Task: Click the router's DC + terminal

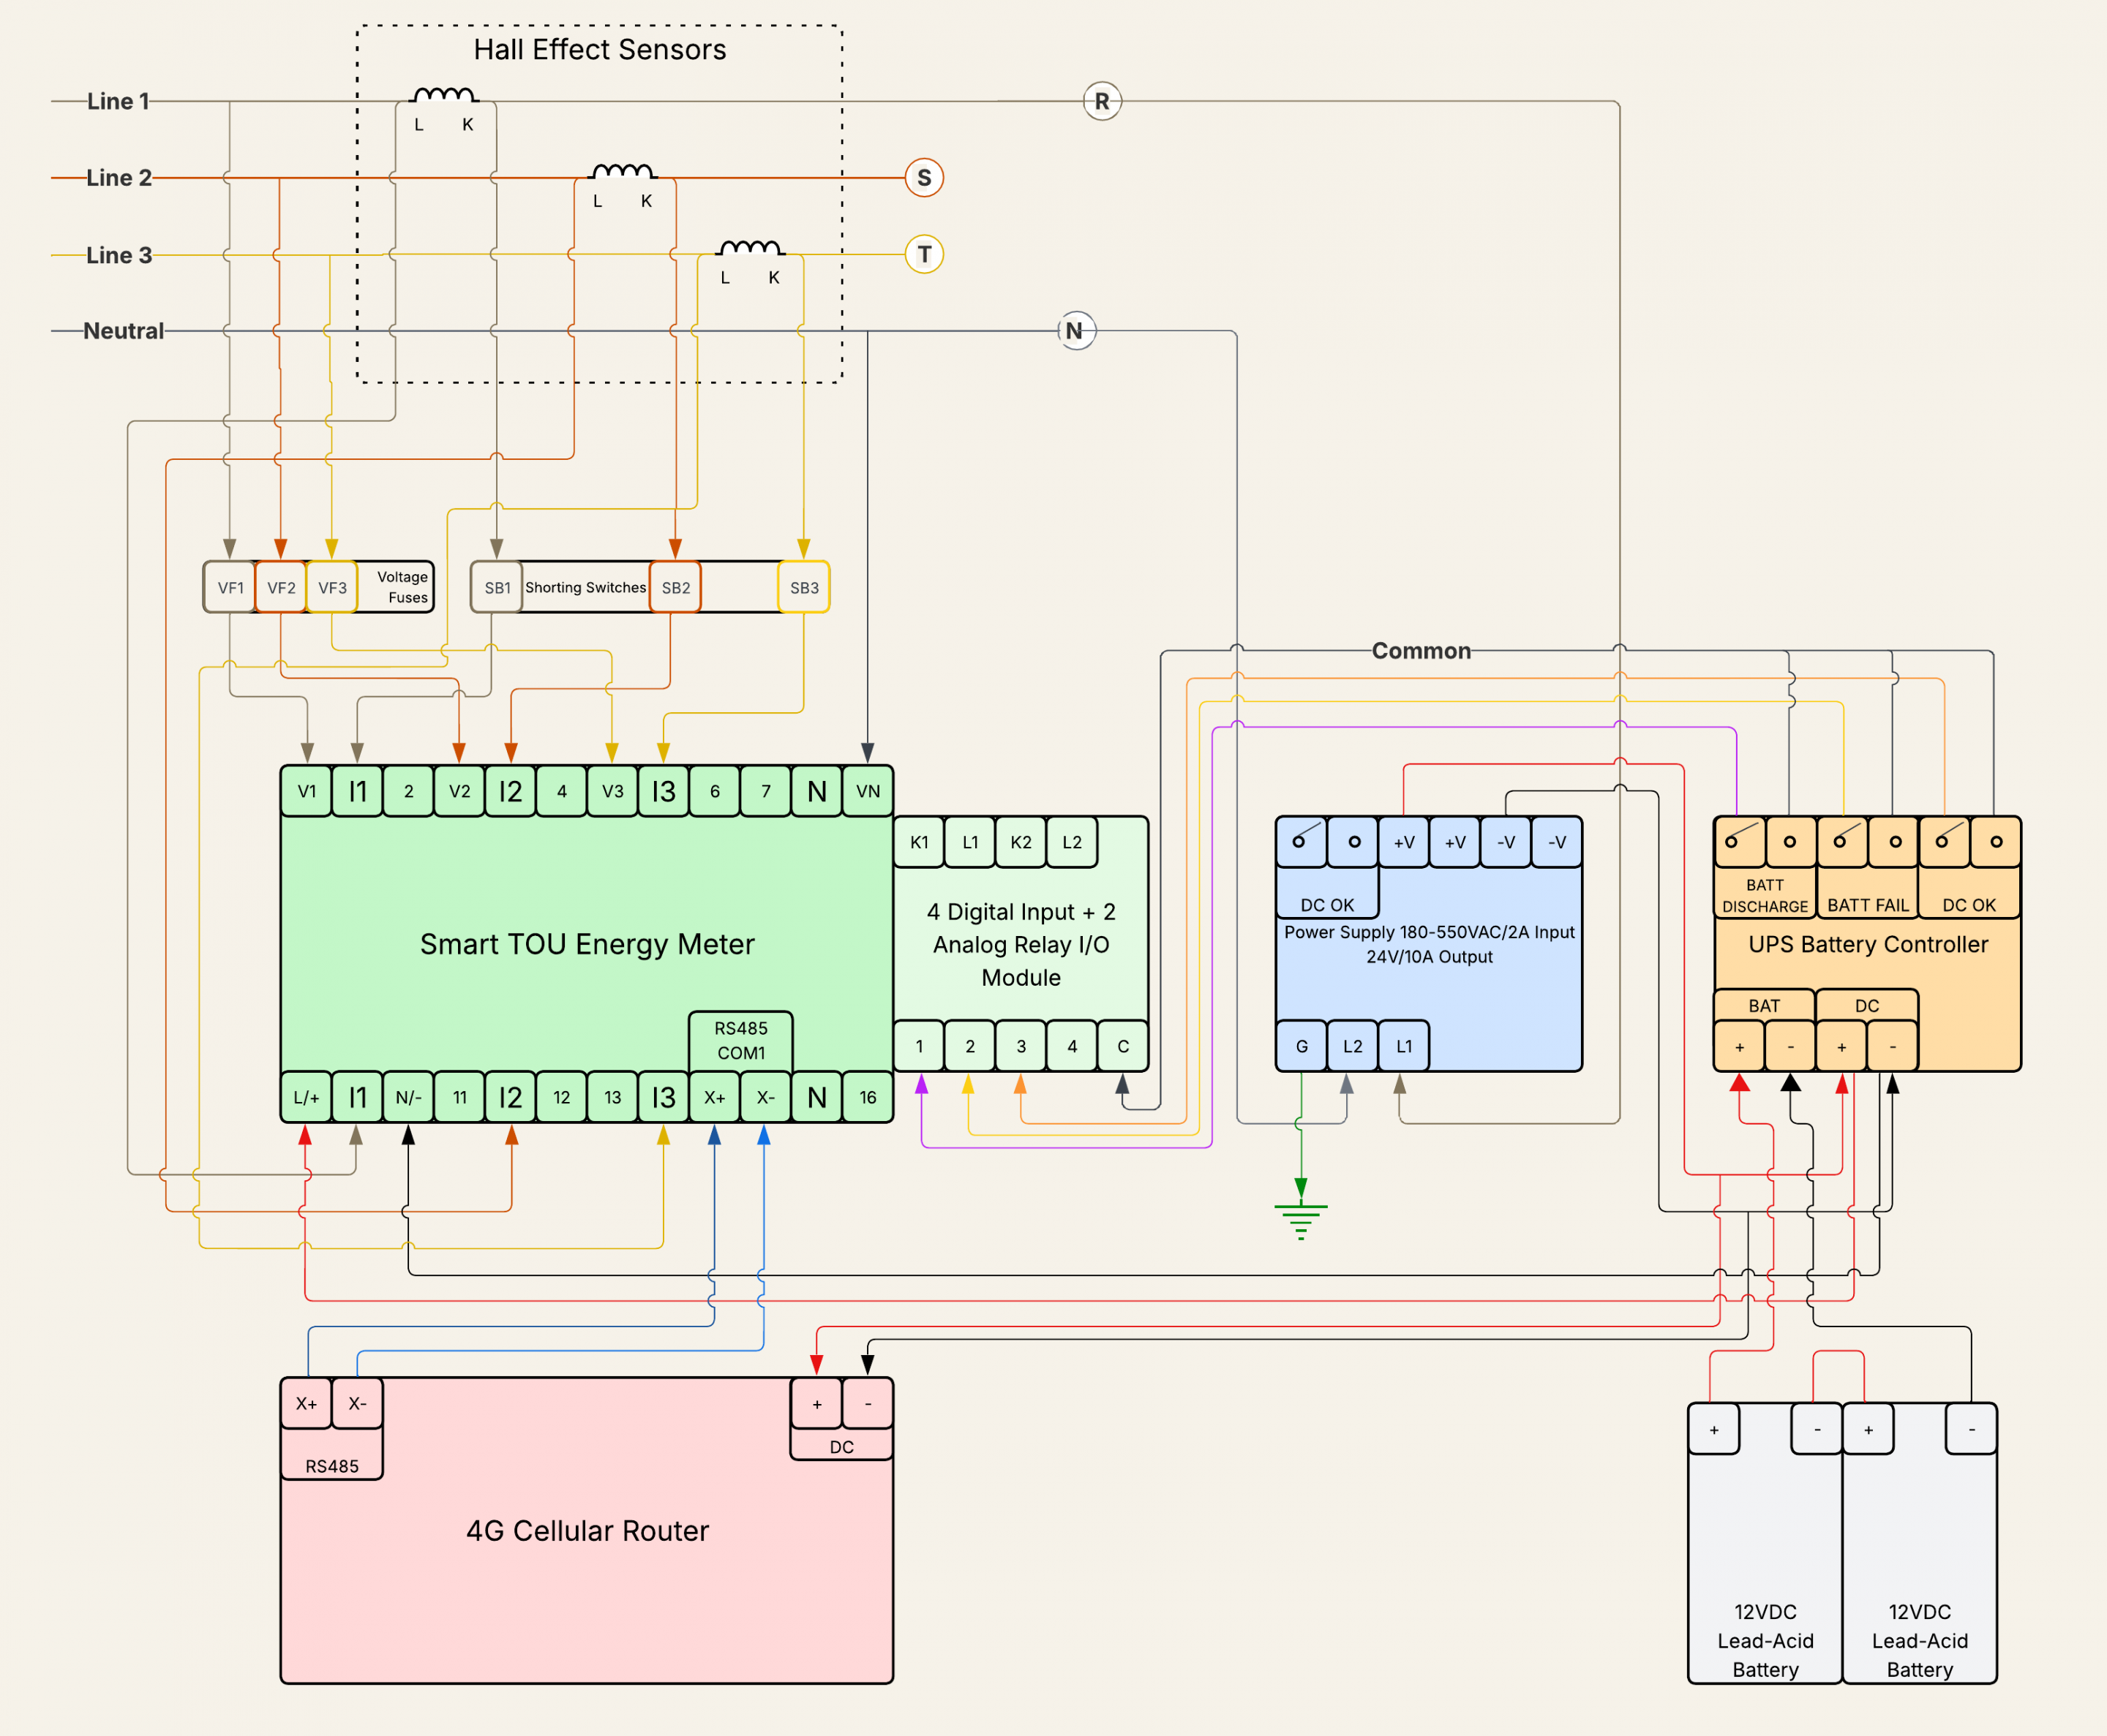Action: pyautogui.click(x=816, y=1403)
